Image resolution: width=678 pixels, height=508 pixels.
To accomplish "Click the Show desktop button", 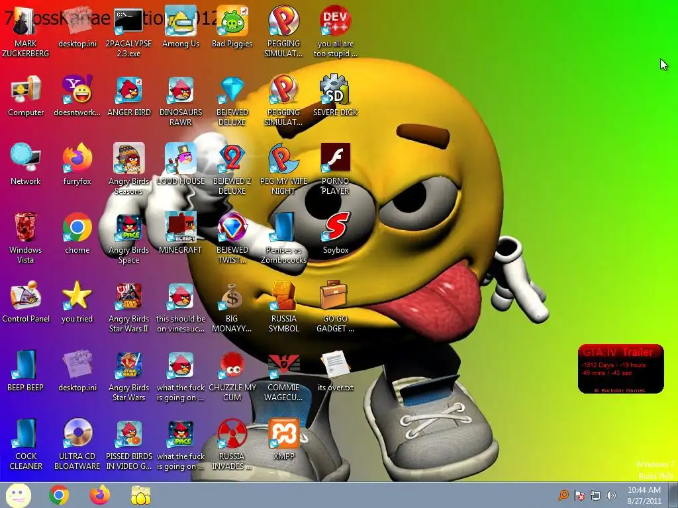I will pos(673,495).
